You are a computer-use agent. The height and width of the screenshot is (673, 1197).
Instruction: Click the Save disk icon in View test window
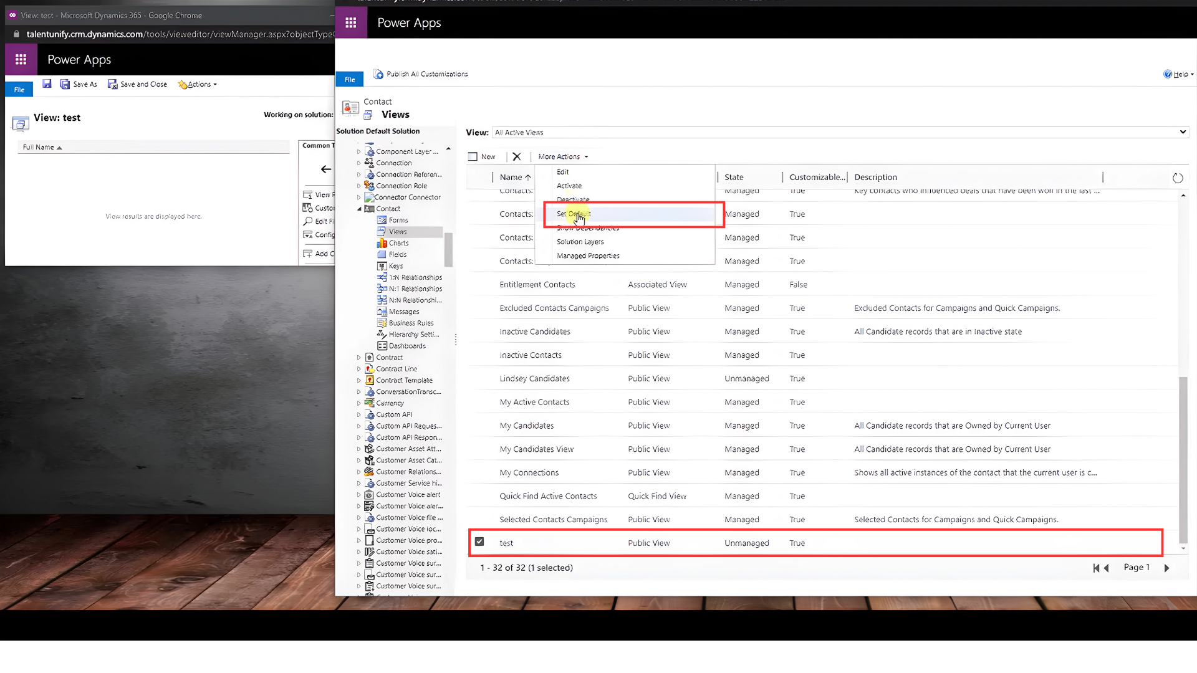(x=47, y=84)
